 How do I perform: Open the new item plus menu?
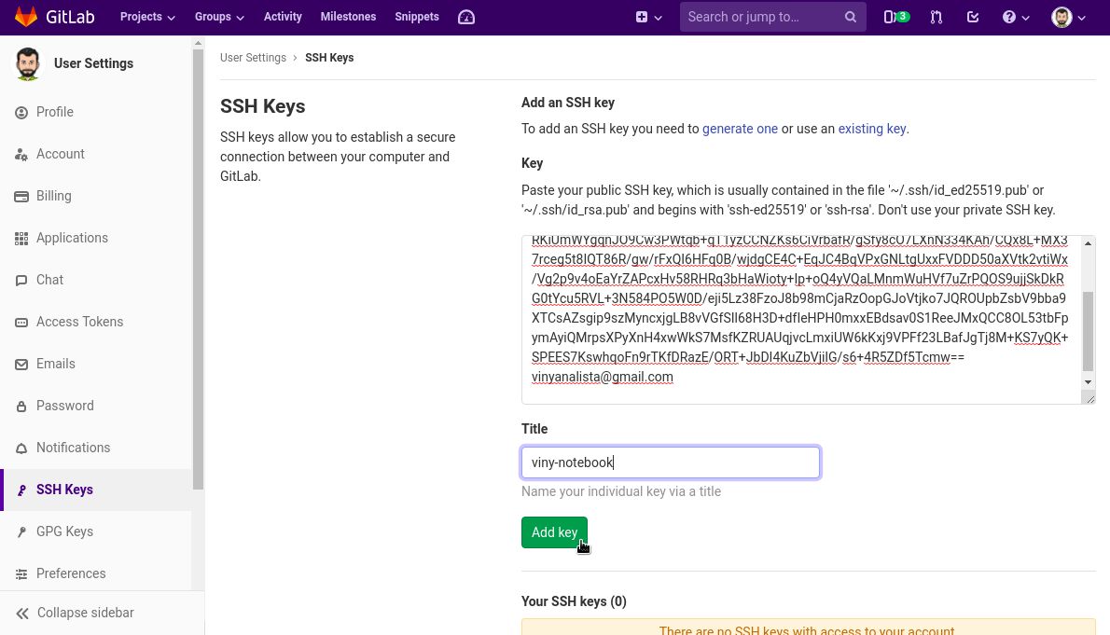pyautogui.click(x=647, y=17)
